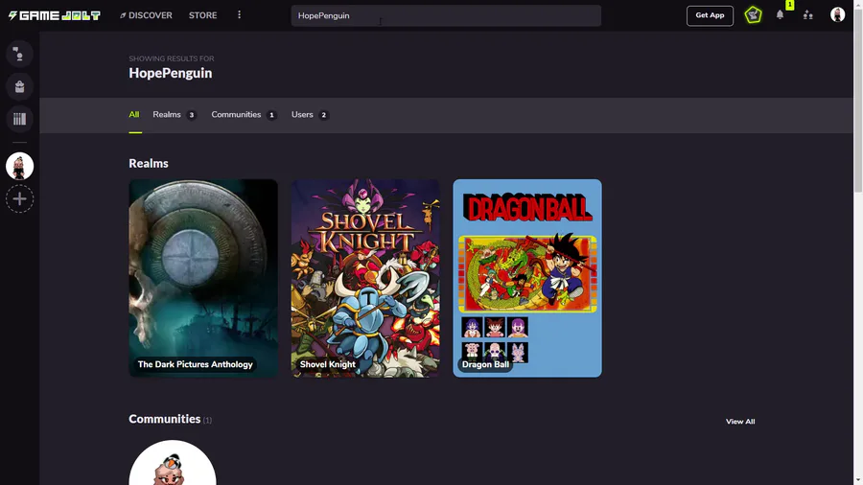Open the backpack icon in sidebar
Viewport: 863px width, 485px height.
click(x=19, y=86)
